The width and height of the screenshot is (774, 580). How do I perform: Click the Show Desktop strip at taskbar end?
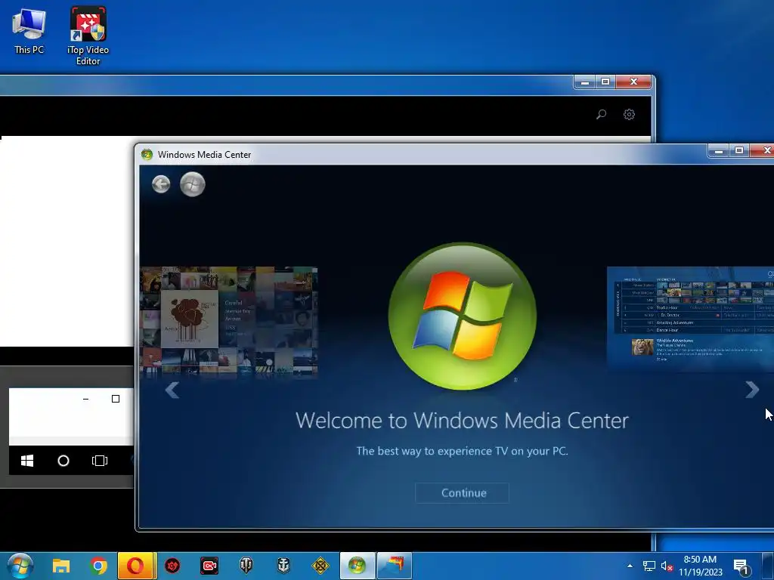pos(769,566)
